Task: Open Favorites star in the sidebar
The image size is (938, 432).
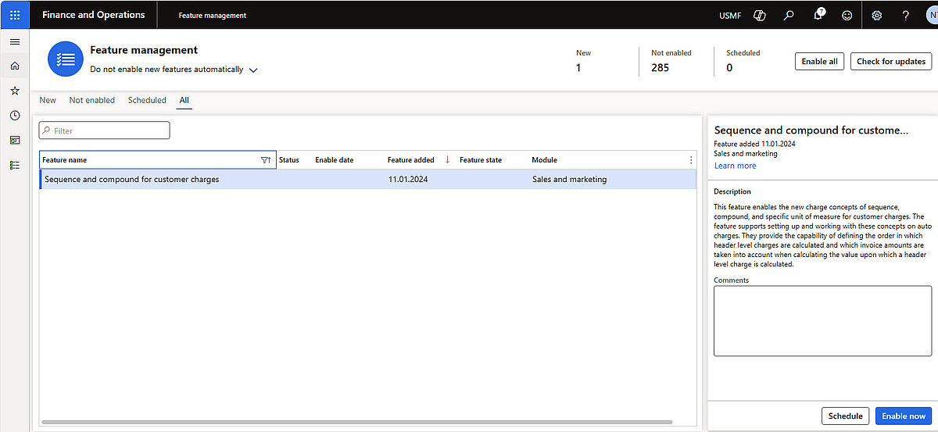Action: click(x=15, y=91)
